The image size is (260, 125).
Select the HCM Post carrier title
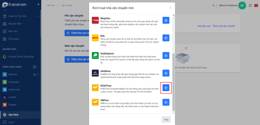tap(106, 86)
